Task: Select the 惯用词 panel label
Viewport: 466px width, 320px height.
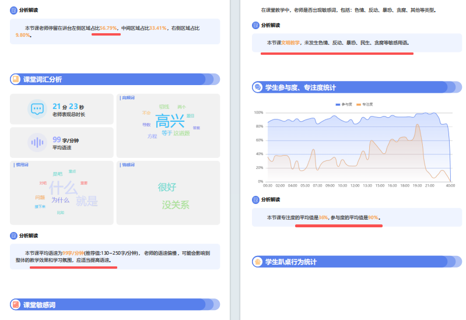Action: 22,165
